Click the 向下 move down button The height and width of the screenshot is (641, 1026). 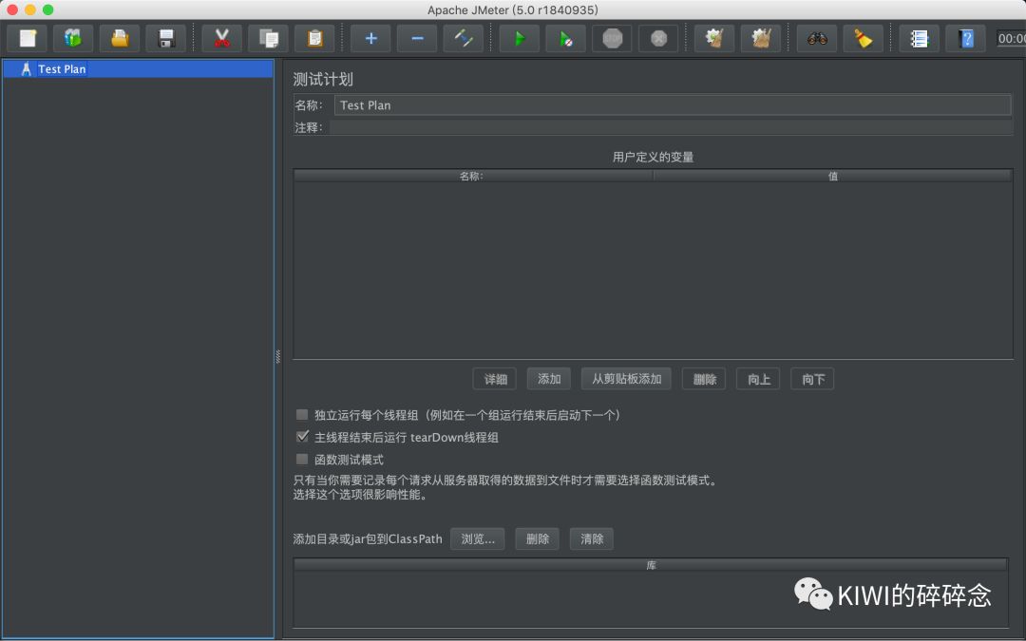pyautogui.click(x=812, y=379)
